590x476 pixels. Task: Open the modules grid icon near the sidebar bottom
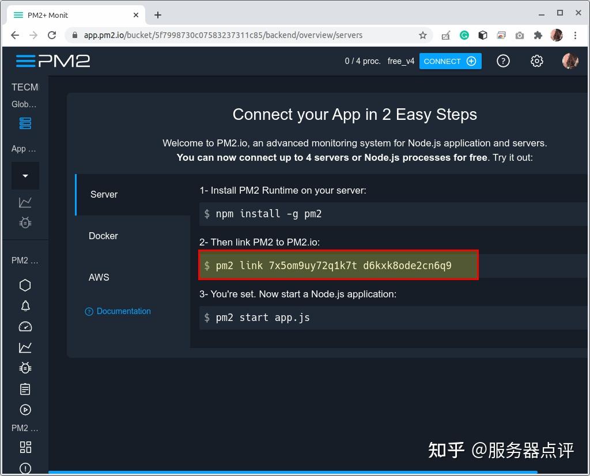(25, 447)
